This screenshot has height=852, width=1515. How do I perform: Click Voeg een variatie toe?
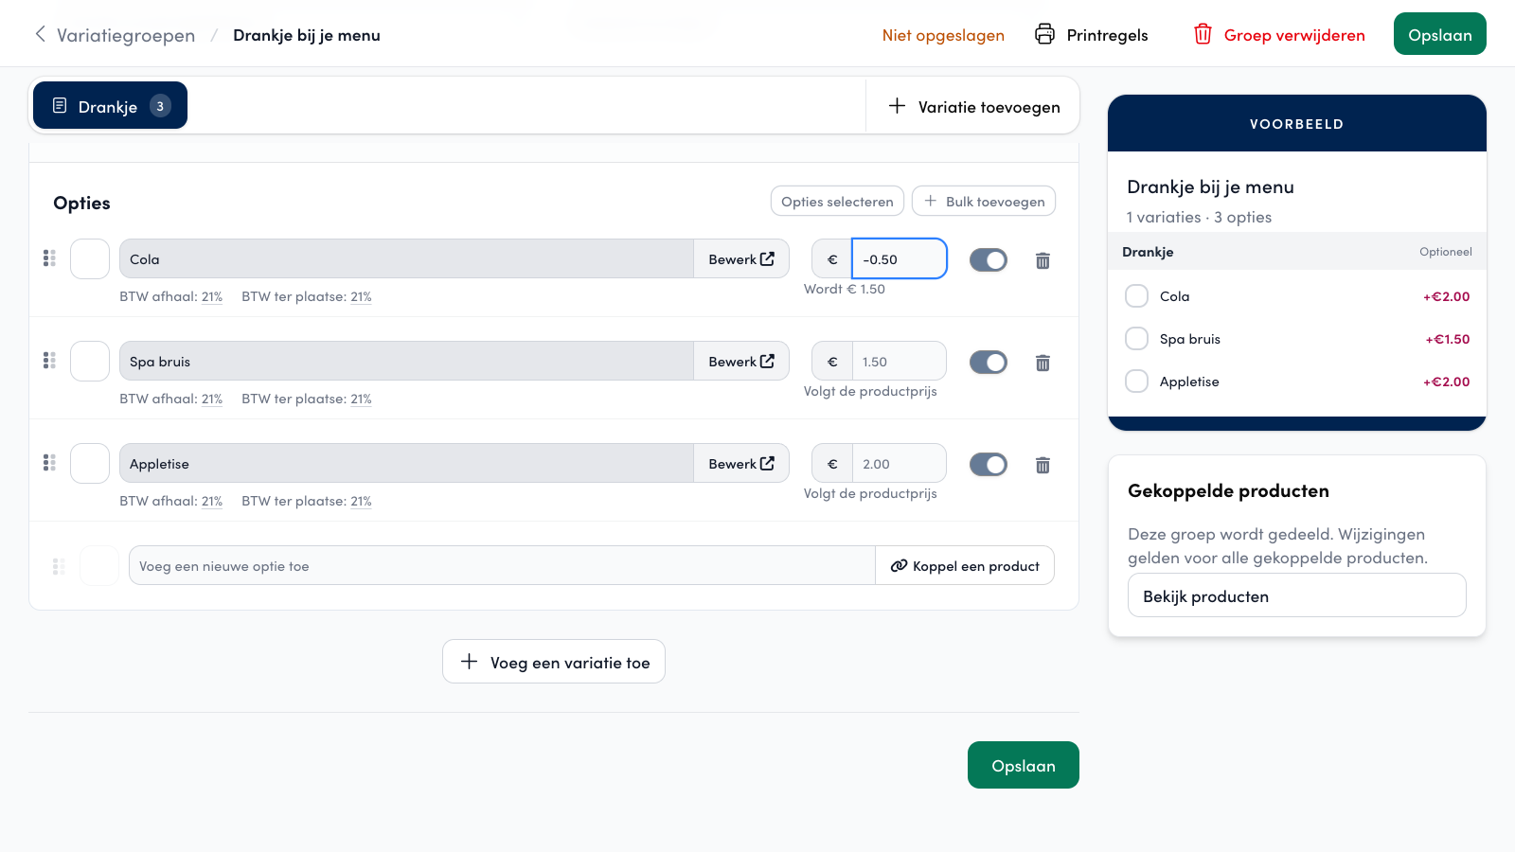554,662
